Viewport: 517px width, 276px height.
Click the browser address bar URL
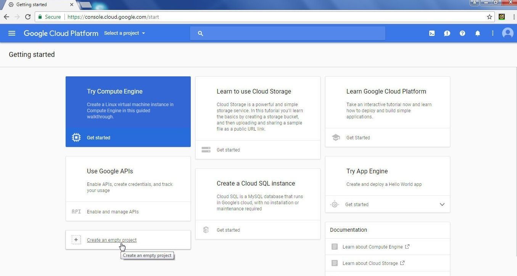[113, 17]
